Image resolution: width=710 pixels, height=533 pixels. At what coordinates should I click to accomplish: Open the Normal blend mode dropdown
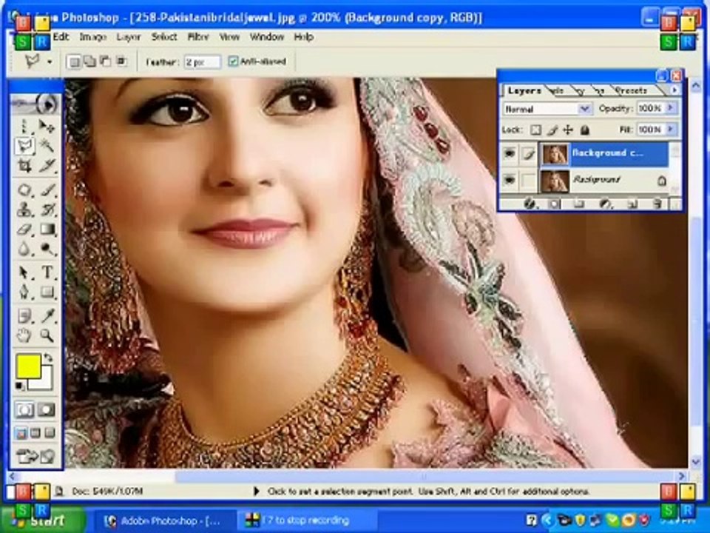pyautogui.click(x=547, y=109)
